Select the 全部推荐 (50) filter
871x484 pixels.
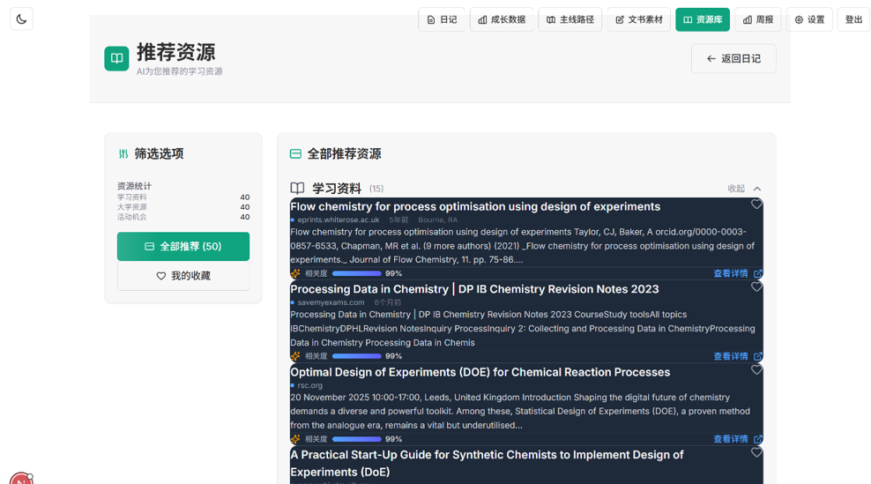pyautogui.click(x=183, y=247)
